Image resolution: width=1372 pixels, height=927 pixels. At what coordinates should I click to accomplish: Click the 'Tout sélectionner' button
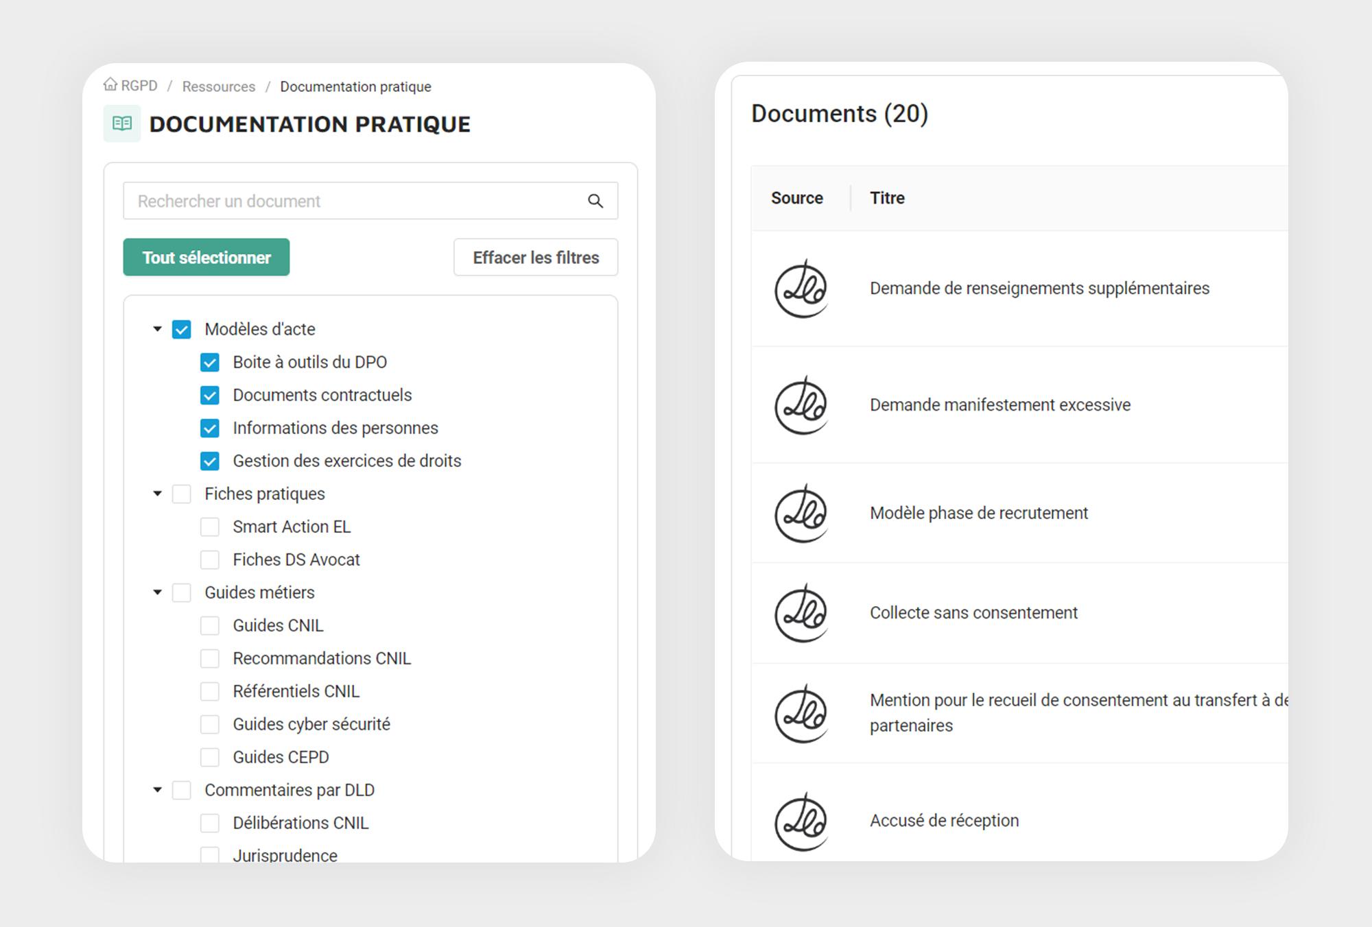[205, 256]
